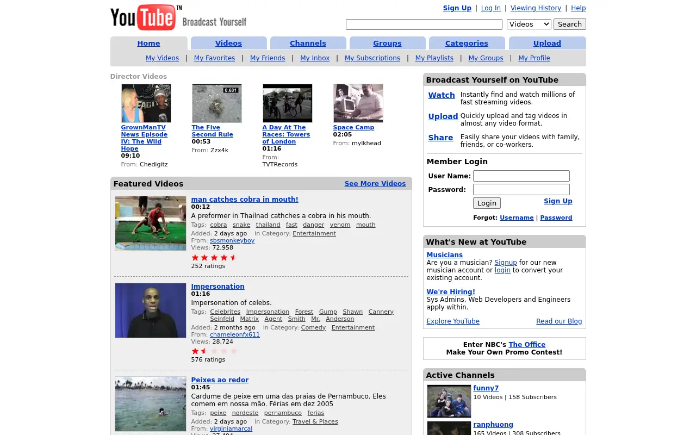Screen dimensions: 696x435
Task: Open the Peixes ao redor video thumbnail
Action: [151, 404]
